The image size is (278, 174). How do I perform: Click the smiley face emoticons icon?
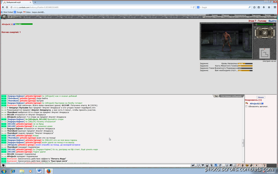tap(227, 165)
